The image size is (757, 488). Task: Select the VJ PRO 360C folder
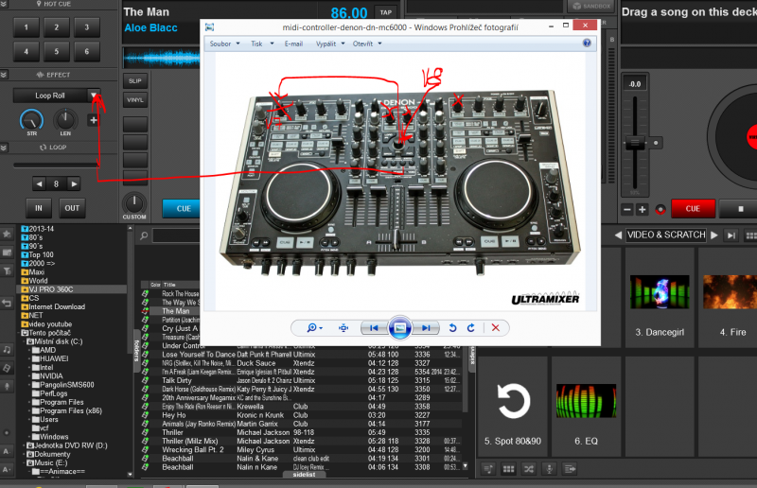pyautogui.click(x=51, y=289)
